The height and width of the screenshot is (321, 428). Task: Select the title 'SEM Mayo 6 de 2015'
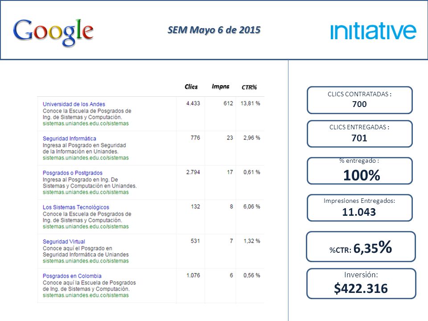[214, 30]
